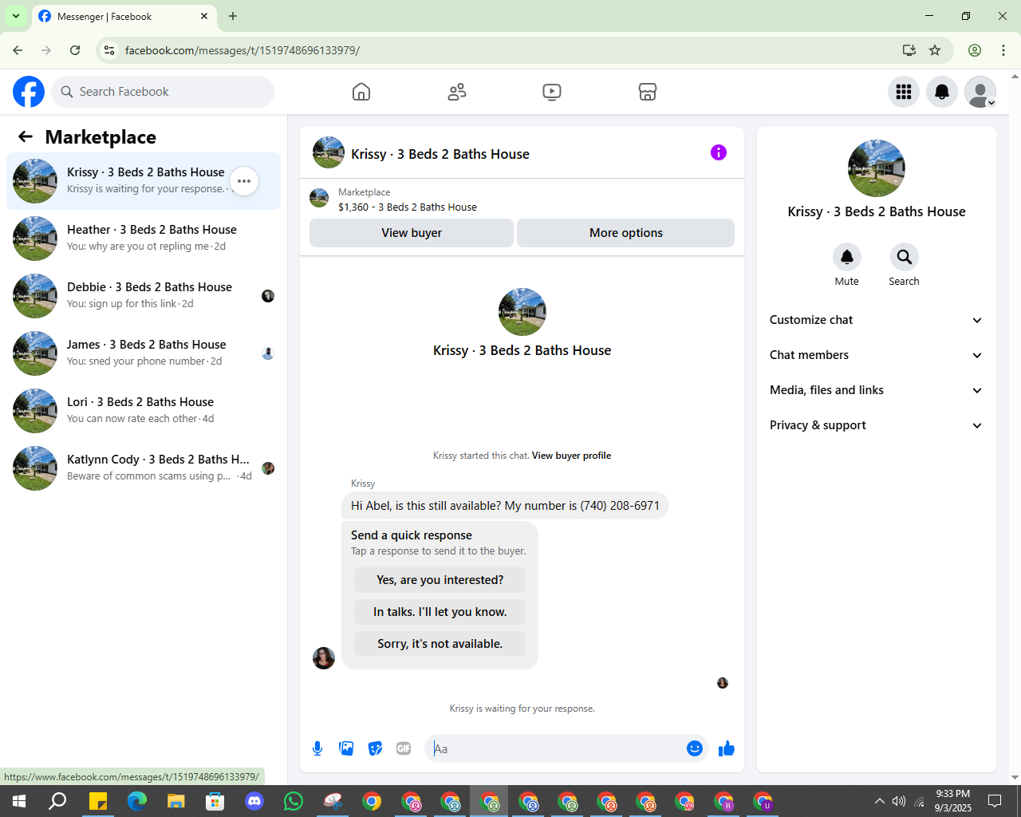The height and width of the screenshot is (817, 1021).
Task: Attach a photo using the image icon
Action: (346, 748)
